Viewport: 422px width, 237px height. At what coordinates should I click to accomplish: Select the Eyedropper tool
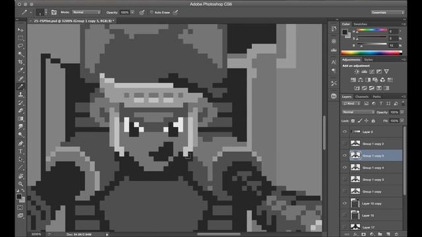(x=20, y=70)
